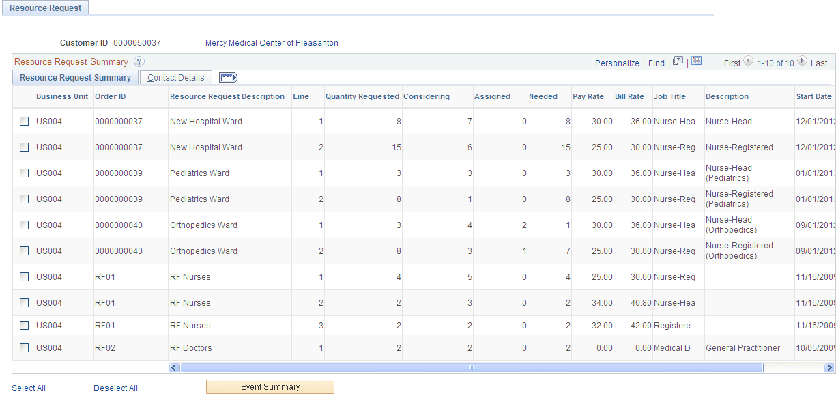Open Mercy Medical Center of Pleasanton link

(272, 42)
